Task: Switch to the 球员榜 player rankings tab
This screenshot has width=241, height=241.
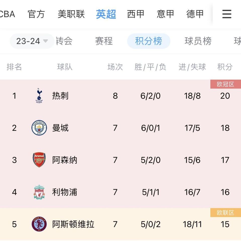Action: 199,41
